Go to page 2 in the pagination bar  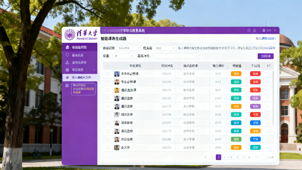pyautogui.click(x=225, y=157)
